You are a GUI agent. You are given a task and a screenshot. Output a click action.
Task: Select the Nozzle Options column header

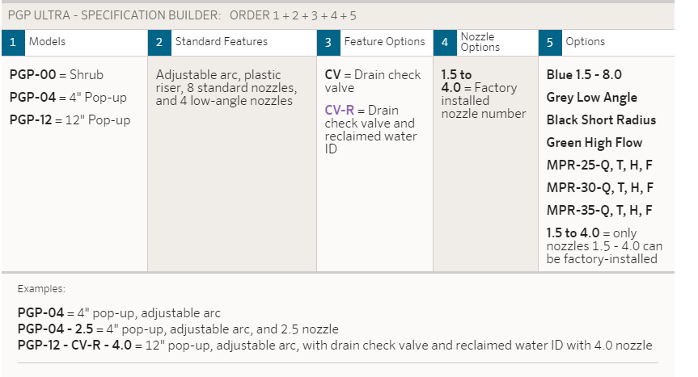click(480, 42)
